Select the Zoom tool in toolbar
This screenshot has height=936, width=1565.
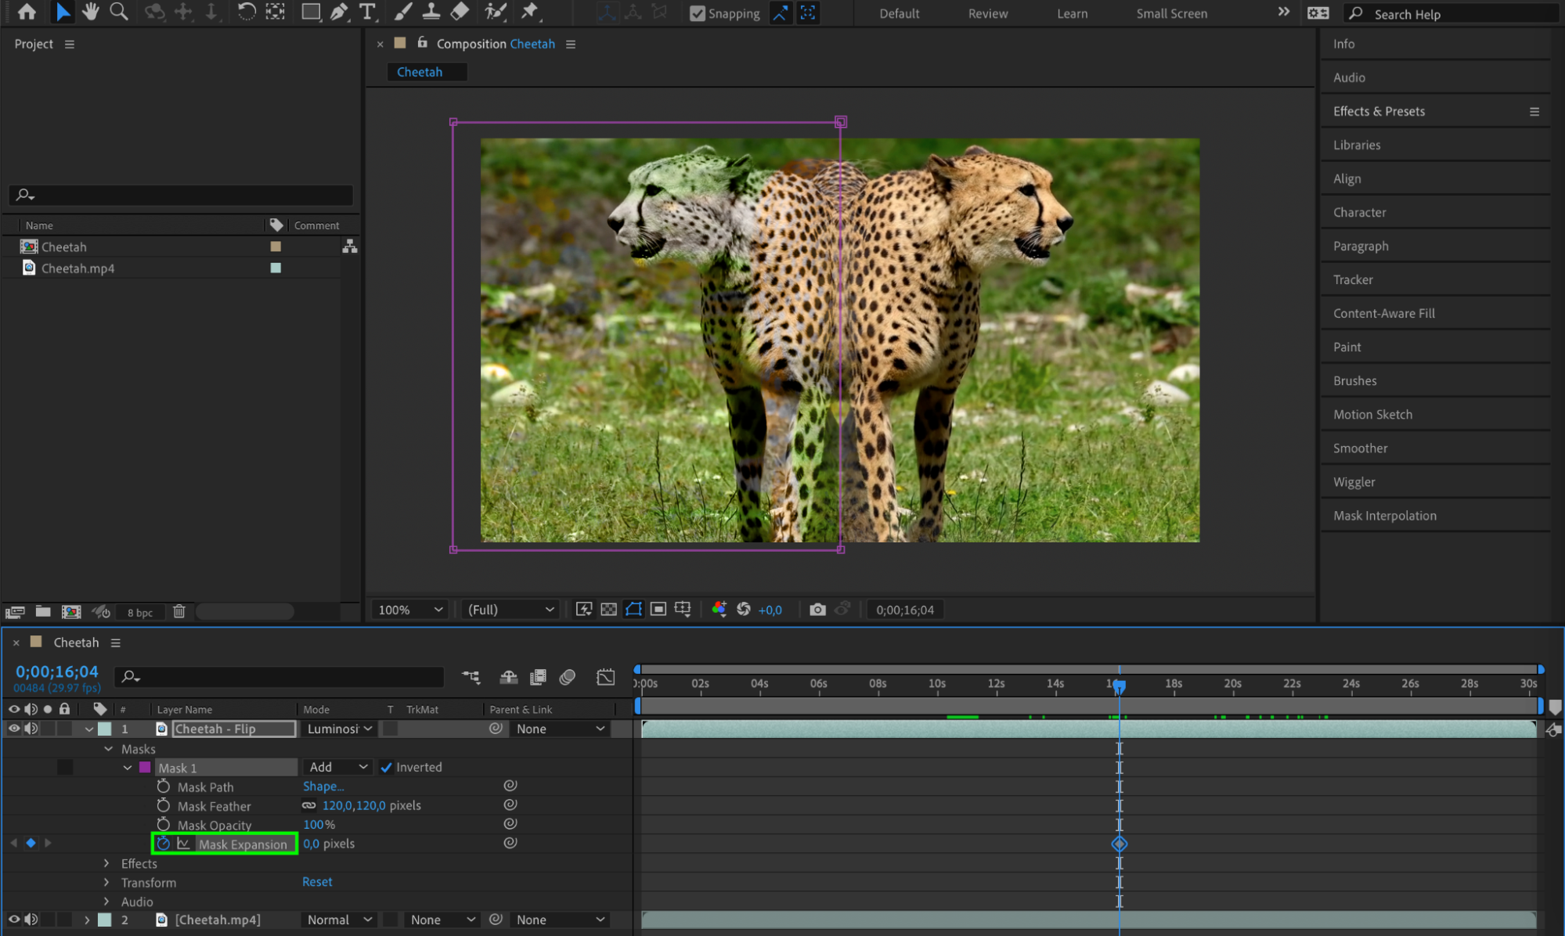click(119, 12)
